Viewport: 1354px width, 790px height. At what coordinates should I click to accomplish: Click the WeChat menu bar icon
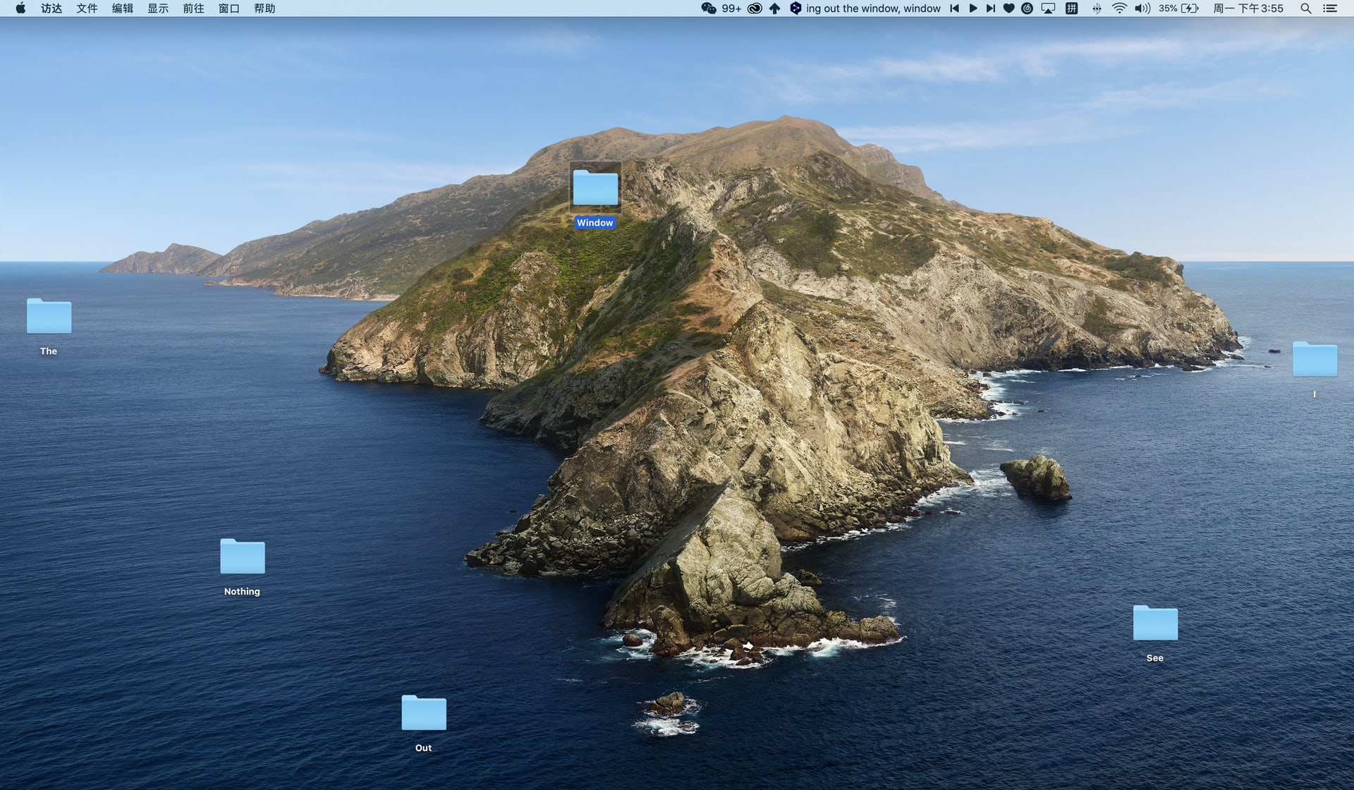pyautogui.click(x=709, y=8)
